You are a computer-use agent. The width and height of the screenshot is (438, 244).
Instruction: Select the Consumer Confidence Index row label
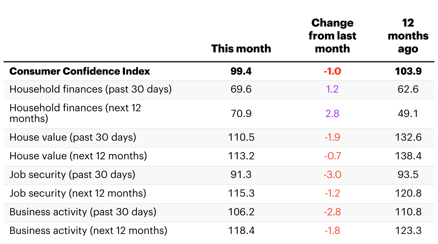pyautogui.click(x=80, y=71)
